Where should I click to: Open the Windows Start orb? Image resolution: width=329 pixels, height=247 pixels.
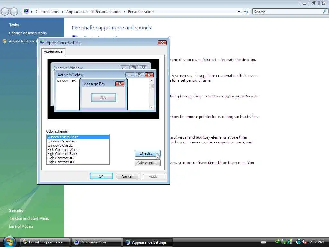pos(9,242)
